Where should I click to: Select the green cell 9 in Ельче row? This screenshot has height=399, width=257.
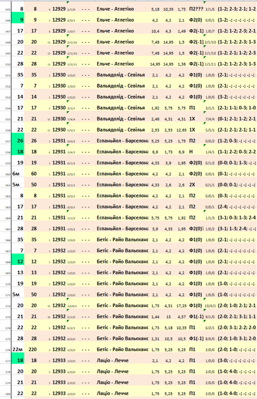pyautogui.click(x=18, y=20)
